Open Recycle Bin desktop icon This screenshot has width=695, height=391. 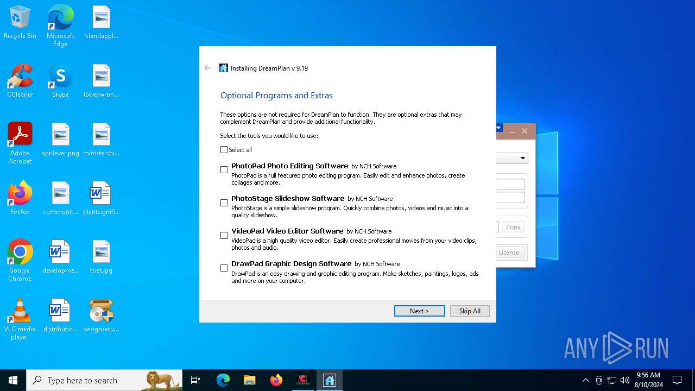(x=20, y=23)
